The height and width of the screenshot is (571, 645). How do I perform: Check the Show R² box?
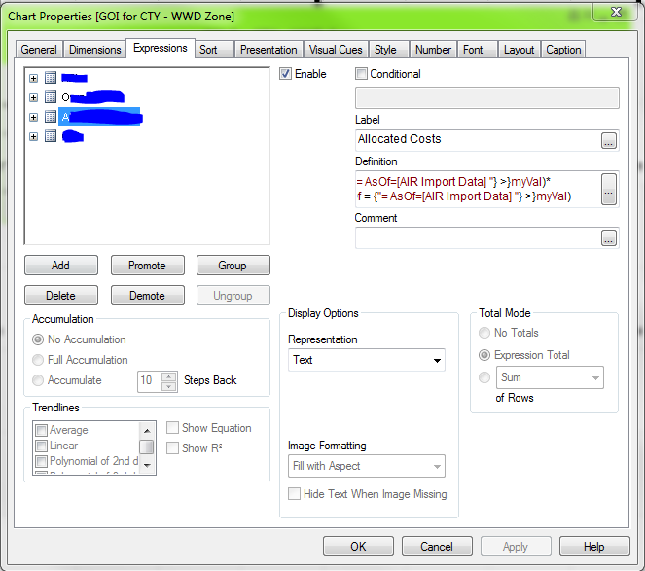[x=172, y=448]
